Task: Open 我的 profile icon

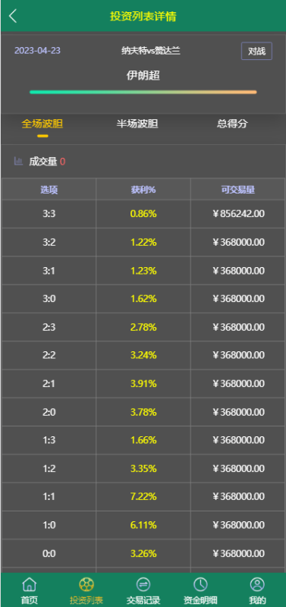Action: [x=257, y=584]
